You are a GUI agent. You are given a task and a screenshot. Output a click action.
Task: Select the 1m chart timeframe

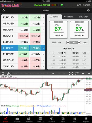tap(21, 74)
